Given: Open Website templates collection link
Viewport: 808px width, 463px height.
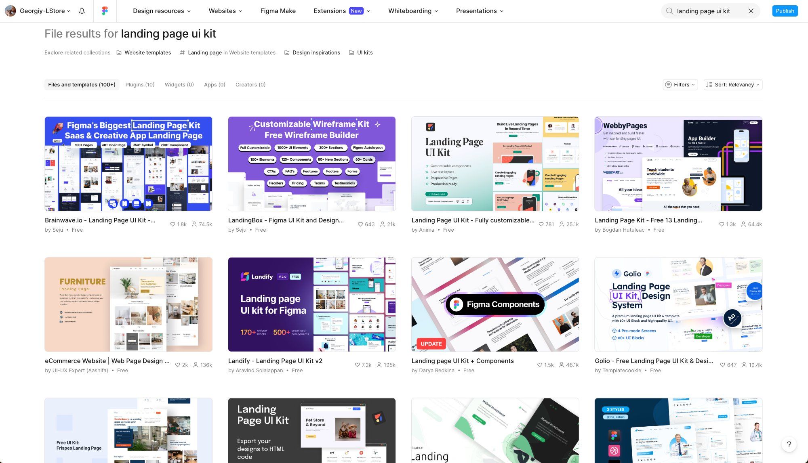Looking at the screenshot, I should [x=147, y=52].
